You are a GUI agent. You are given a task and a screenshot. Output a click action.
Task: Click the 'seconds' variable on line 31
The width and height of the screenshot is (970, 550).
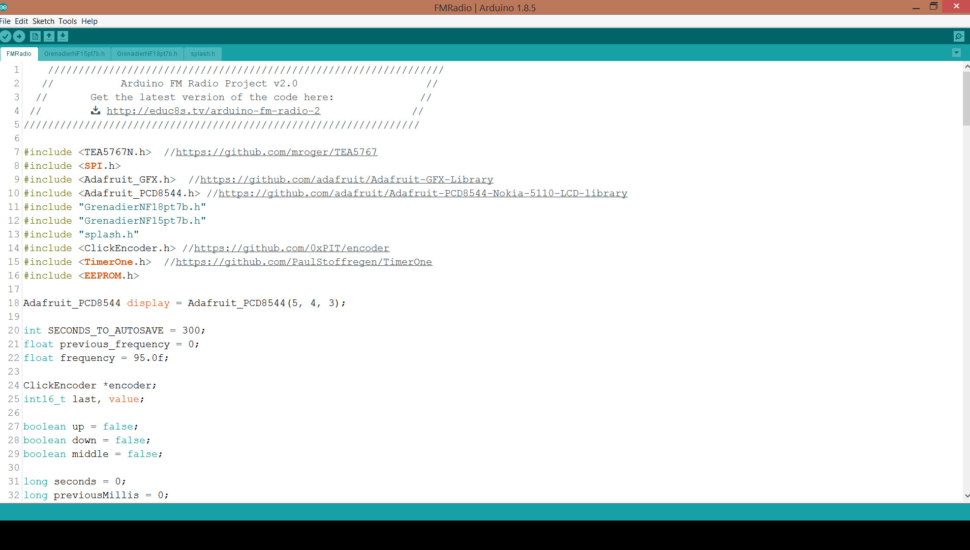[75, 481]
